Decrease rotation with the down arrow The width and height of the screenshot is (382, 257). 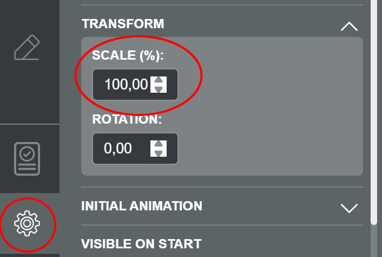click(159, 153)
